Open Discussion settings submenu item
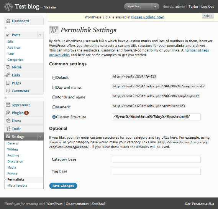This screenshot has height=209, width=218. click(x=15, y=161)
